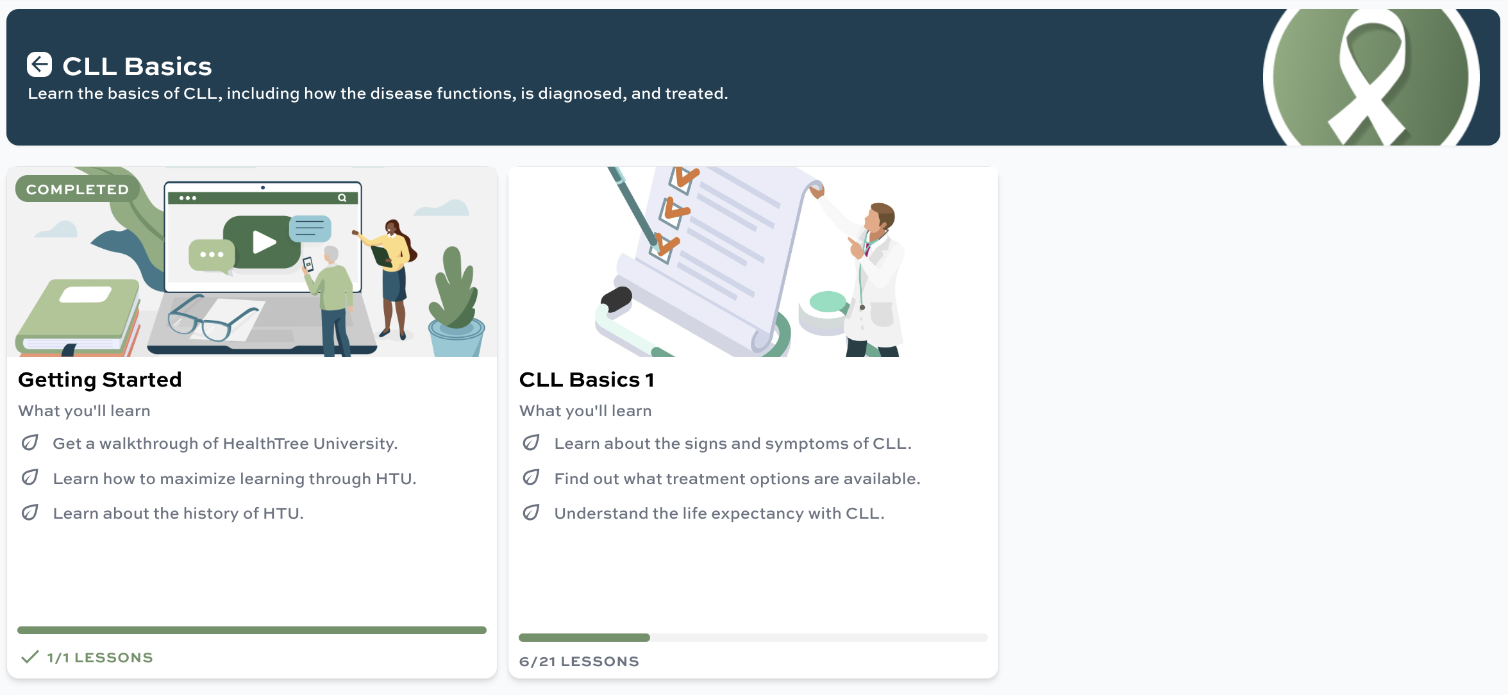Viewport: 1508px width, 695px height.
Task: Open the CLL Basics 1 course thumbnail
Action: (753, 262)
